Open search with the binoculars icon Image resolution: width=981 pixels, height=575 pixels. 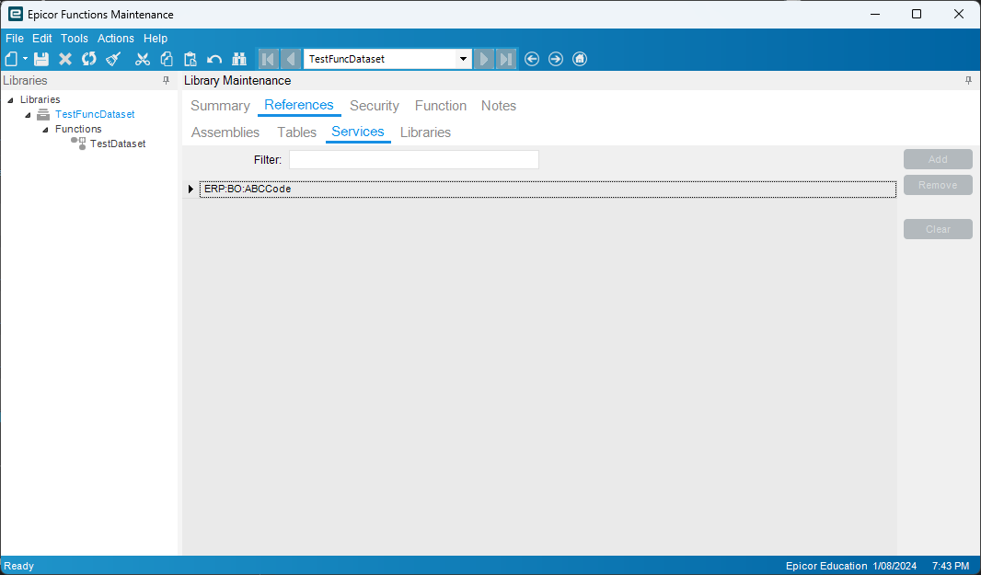tap(239, 59)
